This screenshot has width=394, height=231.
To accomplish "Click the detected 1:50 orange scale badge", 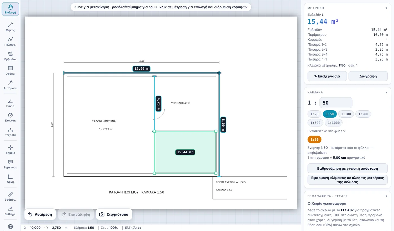I will 314,140.
